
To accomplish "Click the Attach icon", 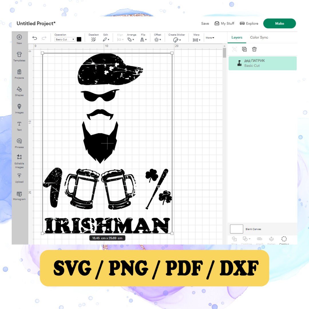I will pyautogui.click(x=260, y=239).
